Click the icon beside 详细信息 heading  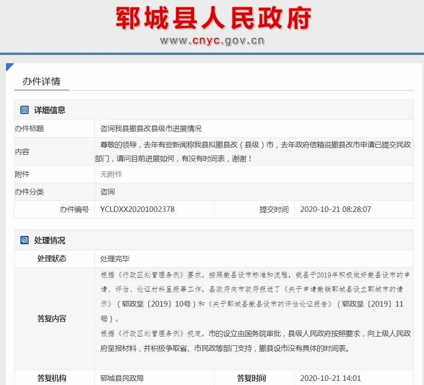[x=25, y=110]
